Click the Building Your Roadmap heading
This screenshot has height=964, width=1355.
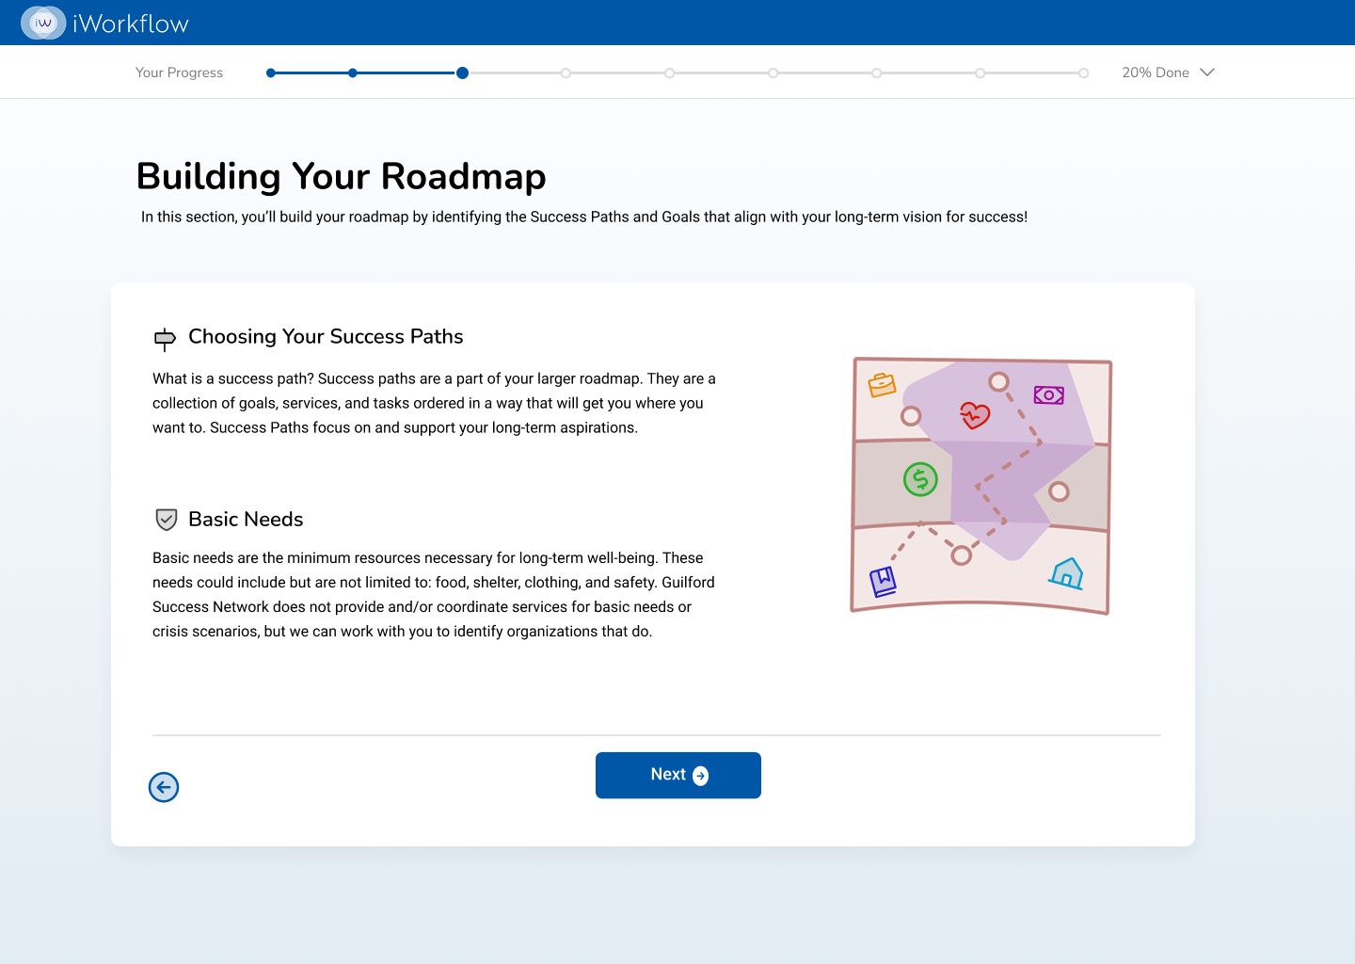tap(341, 177)
